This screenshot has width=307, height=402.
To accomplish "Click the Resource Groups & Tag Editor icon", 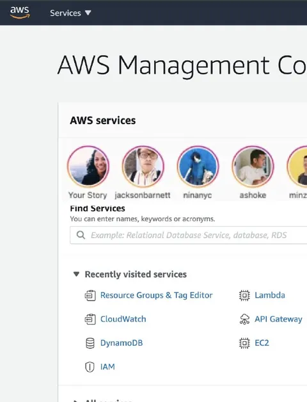I will tap(90, 296).
